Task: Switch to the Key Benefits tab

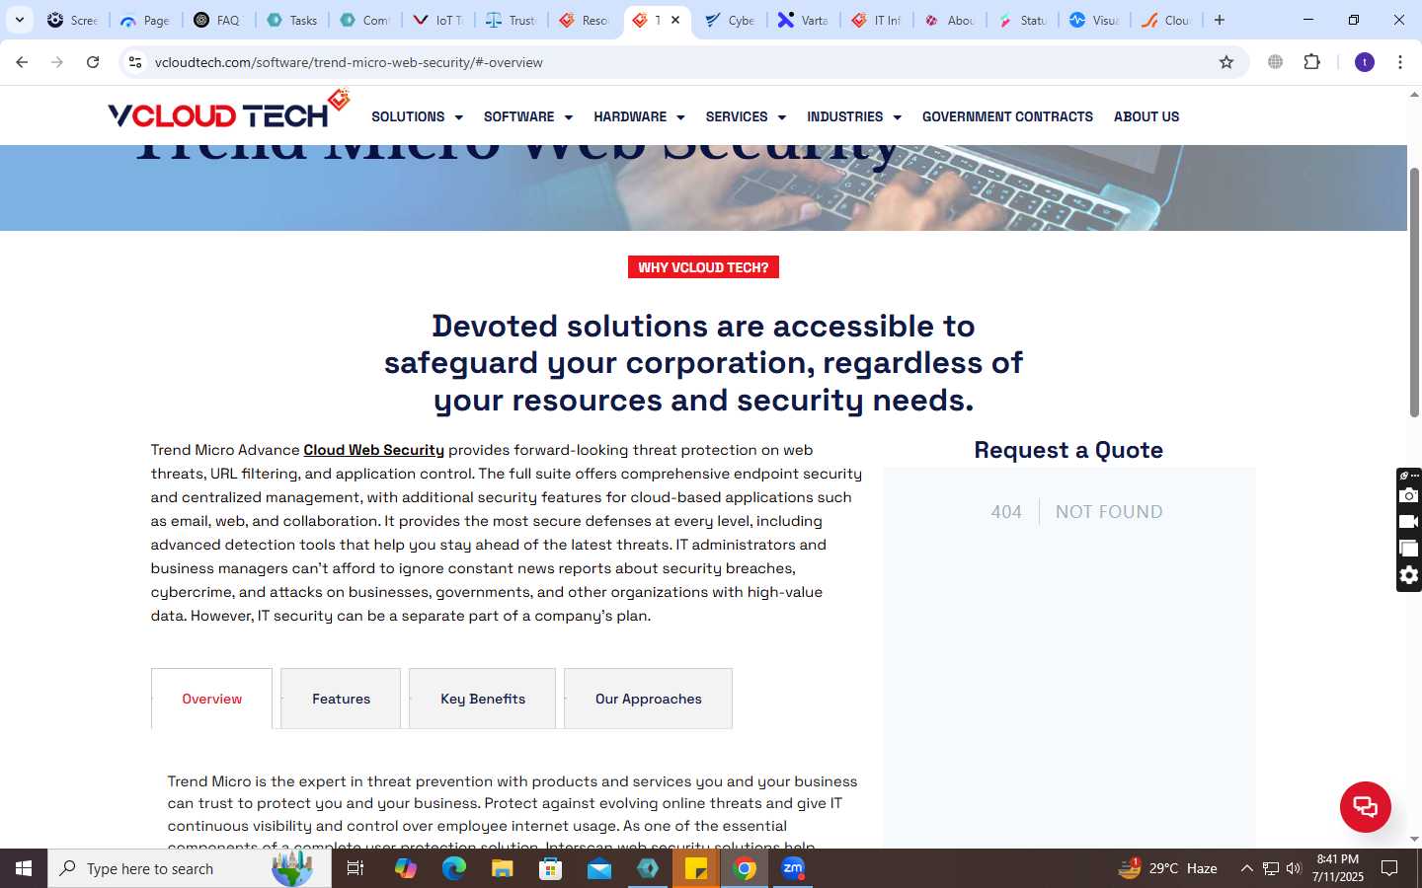Action: pos(482,699)
